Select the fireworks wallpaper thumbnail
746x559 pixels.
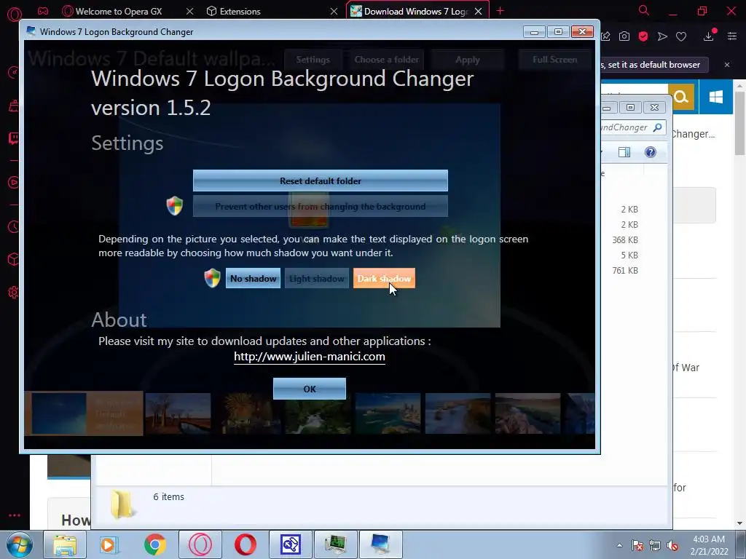(248, 413)
